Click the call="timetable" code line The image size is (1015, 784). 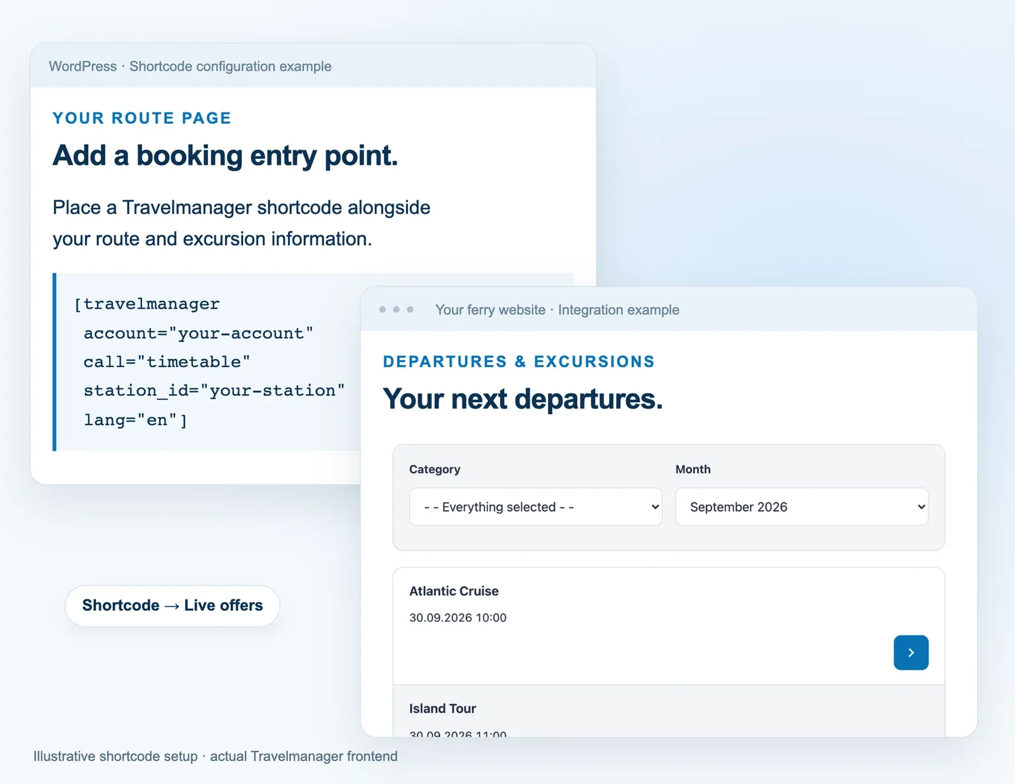pyautogui.click(x=167, y=362)
